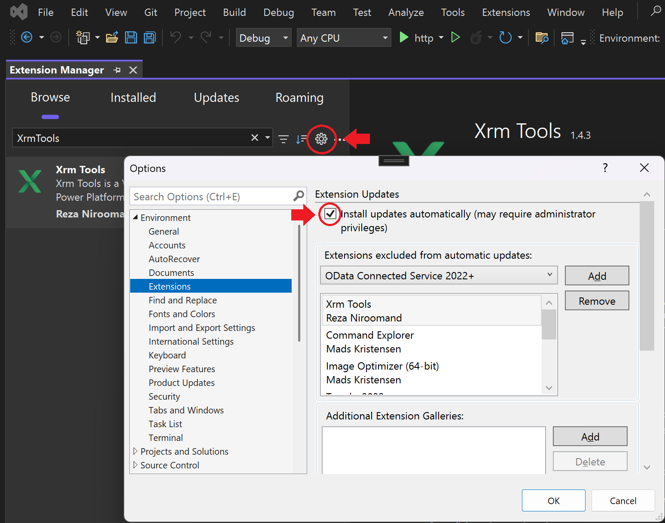The image size is (665, 523).
Task: Open OData Connected Service 2022+ combo box
Action: click(439, 275)
